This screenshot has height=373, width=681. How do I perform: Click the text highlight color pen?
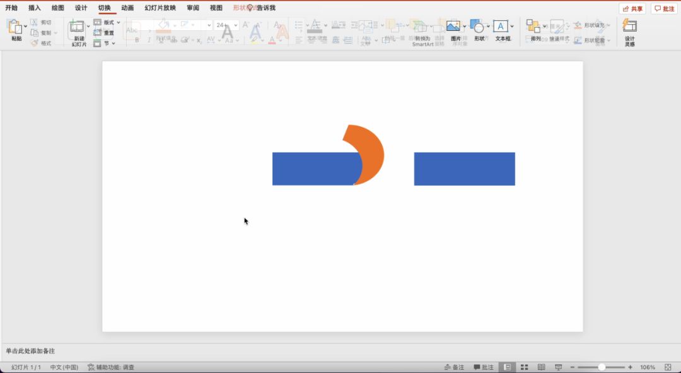point(255,40)
